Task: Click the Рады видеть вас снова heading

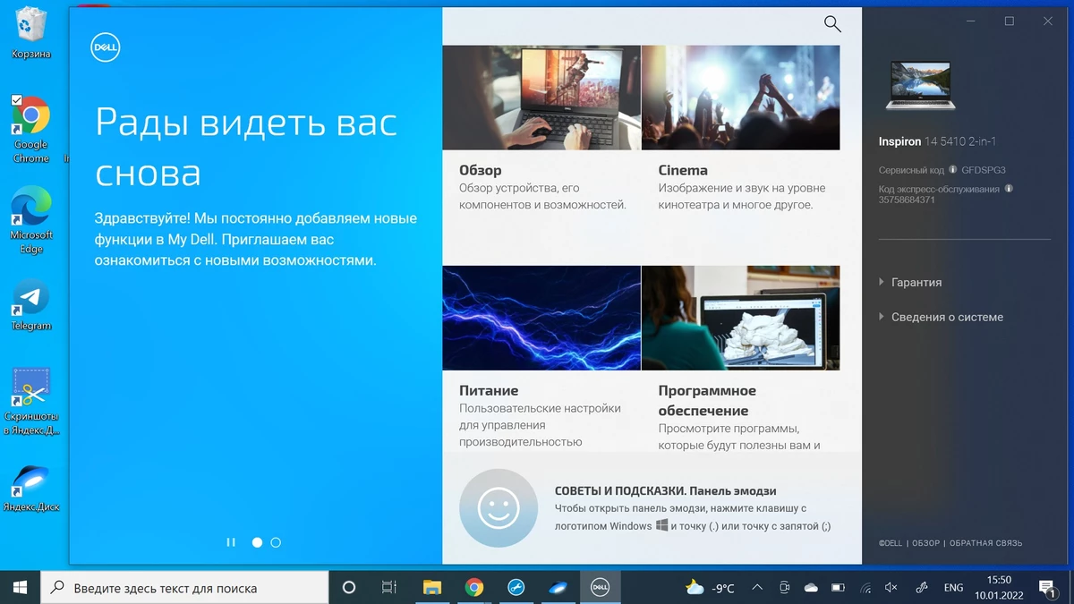Action: tap(246, 147)
